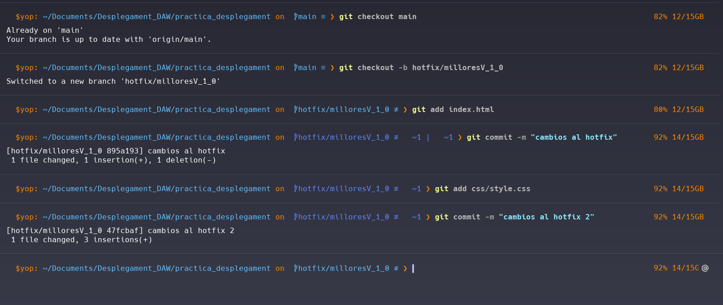Click the branch icon on the last empty prompt

coord(295,269)
